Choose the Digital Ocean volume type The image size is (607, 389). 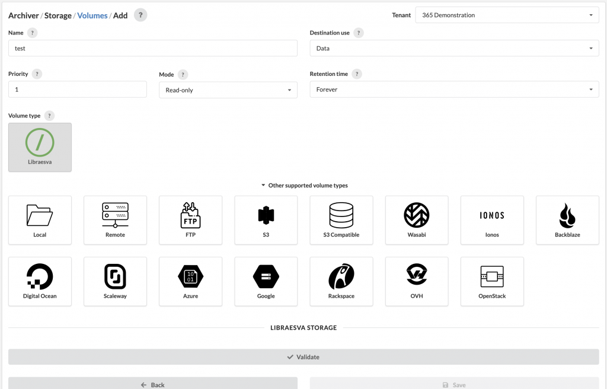pos(40,282)
